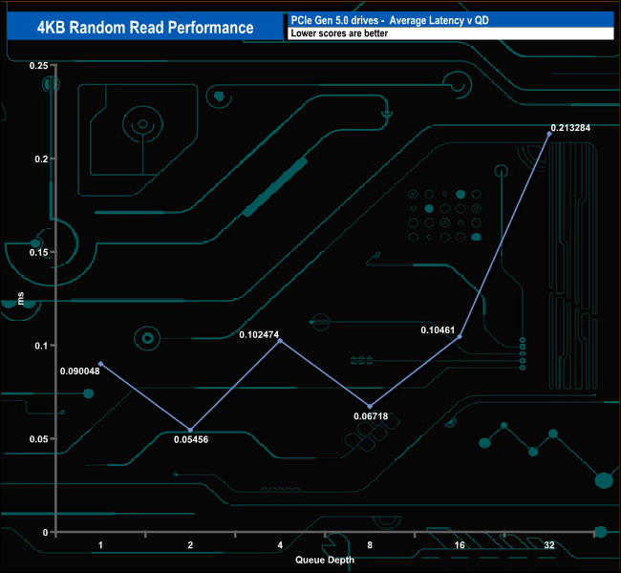
Task: Select queue depth 16 tick label
Action: (x=460, y=545)
